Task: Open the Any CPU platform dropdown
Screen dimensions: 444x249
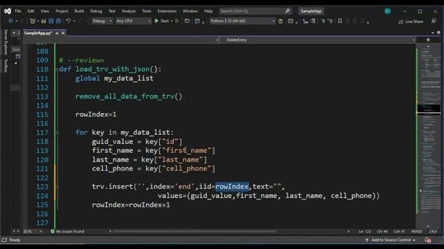Action: (133, 21)
